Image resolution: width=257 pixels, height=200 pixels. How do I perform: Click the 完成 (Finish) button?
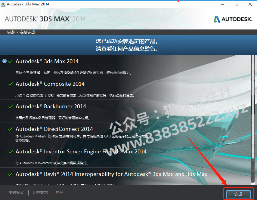point(238,194)
